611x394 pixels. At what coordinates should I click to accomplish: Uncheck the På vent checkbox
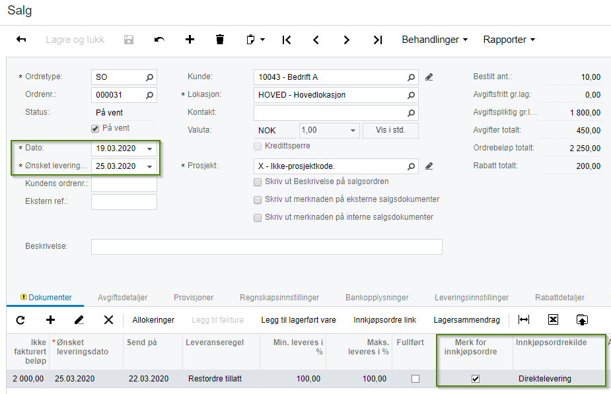95,128
